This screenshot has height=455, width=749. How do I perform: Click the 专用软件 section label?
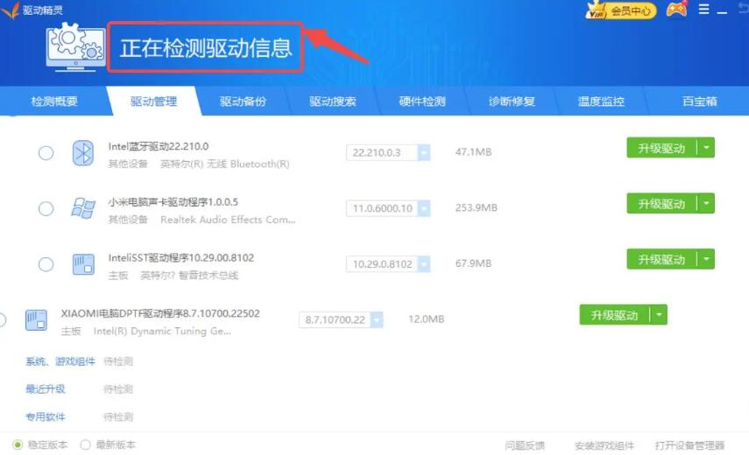point(46,416)
